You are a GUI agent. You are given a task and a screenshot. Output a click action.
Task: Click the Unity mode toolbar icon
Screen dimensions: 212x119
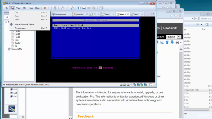click(94, 8)
